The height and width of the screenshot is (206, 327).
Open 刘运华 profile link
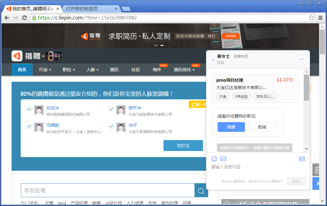point(53,108)
